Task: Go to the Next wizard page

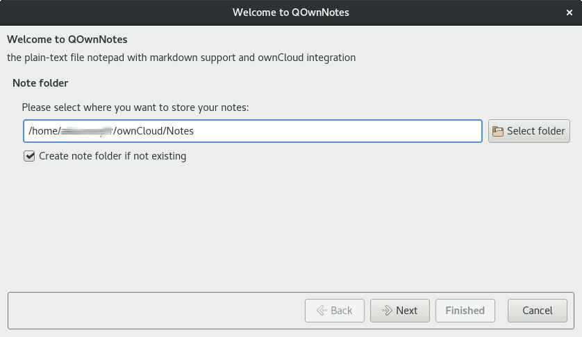Action: (400, 311)
